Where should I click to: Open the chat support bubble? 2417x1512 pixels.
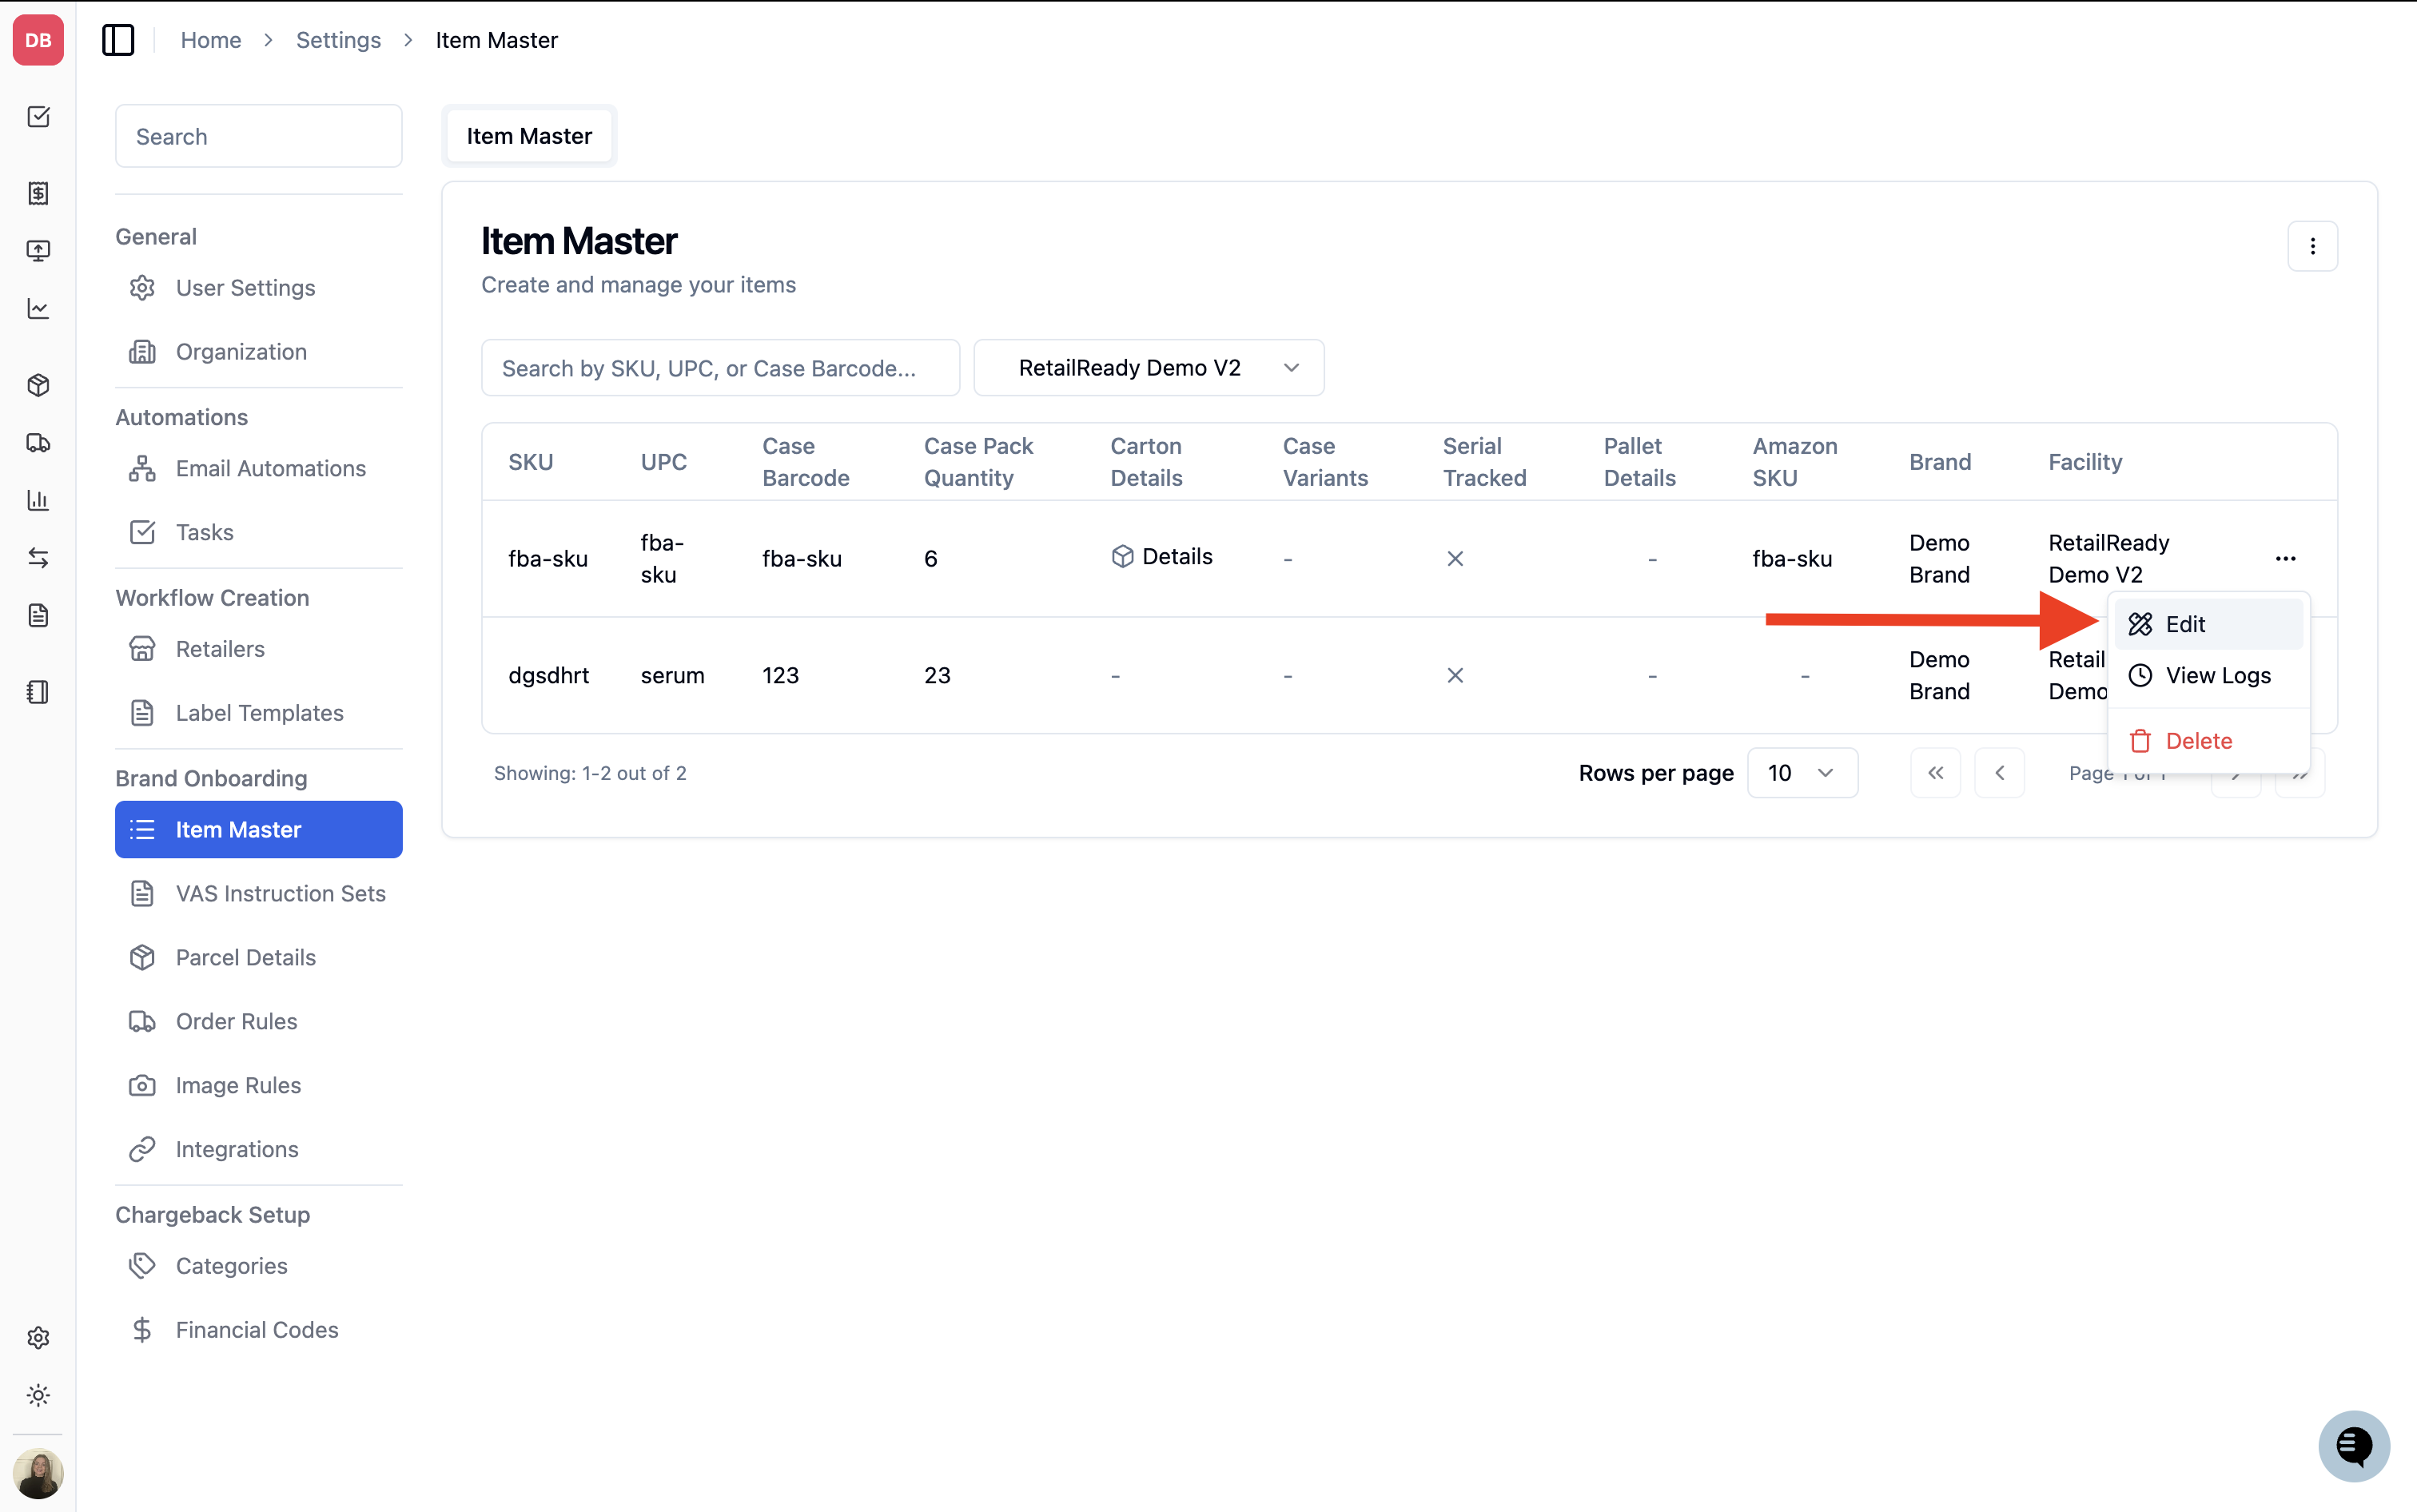click(x=2353, y=1445)
